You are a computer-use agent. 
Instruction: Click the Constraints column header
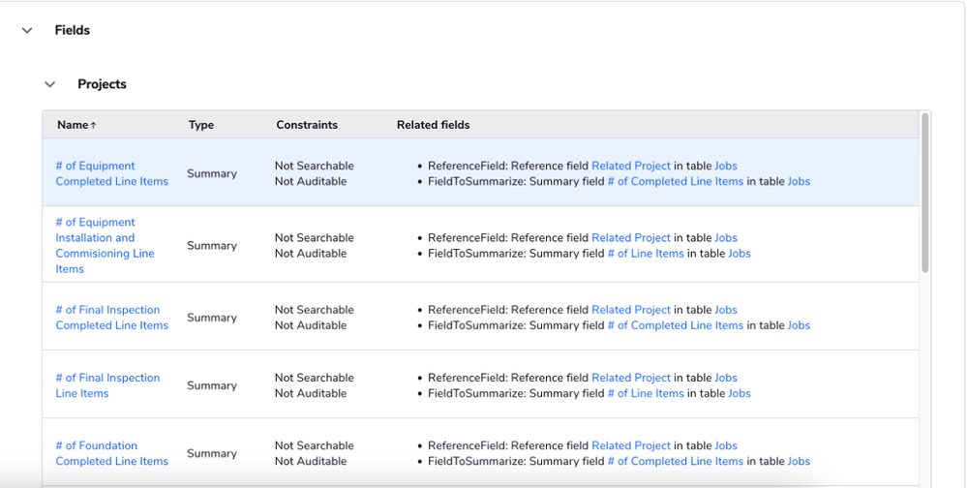click(307, 125)
